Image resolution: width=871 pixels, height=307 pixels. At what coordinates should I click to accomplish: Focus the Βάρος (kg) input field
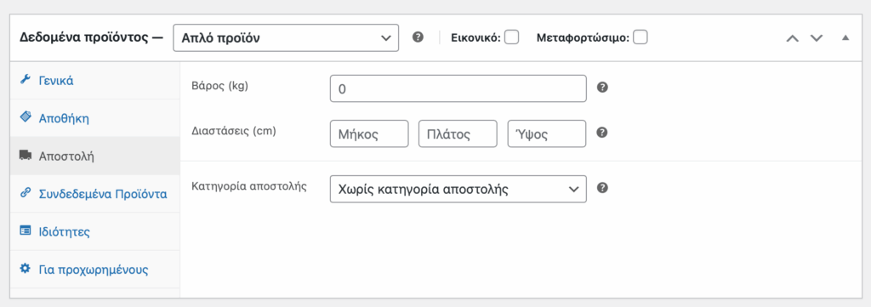[x=458, y=88]
